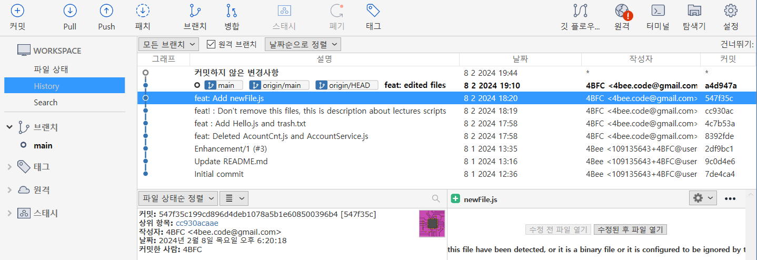The height and width of the screenshot is (260, 757).
Task: Click the 건너뛰기 jump-to field label
Action: 738,44
